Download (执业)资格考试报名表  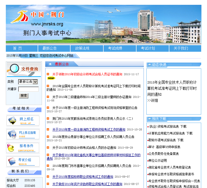pos(168,127)
